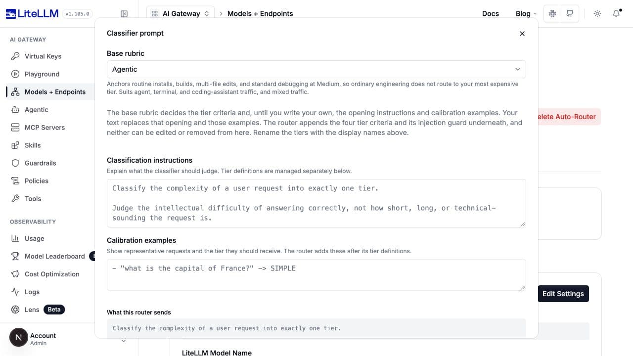Click the Guardrails shield icon
Viewport: 633px width, 356px height.
tap(15, 163)
